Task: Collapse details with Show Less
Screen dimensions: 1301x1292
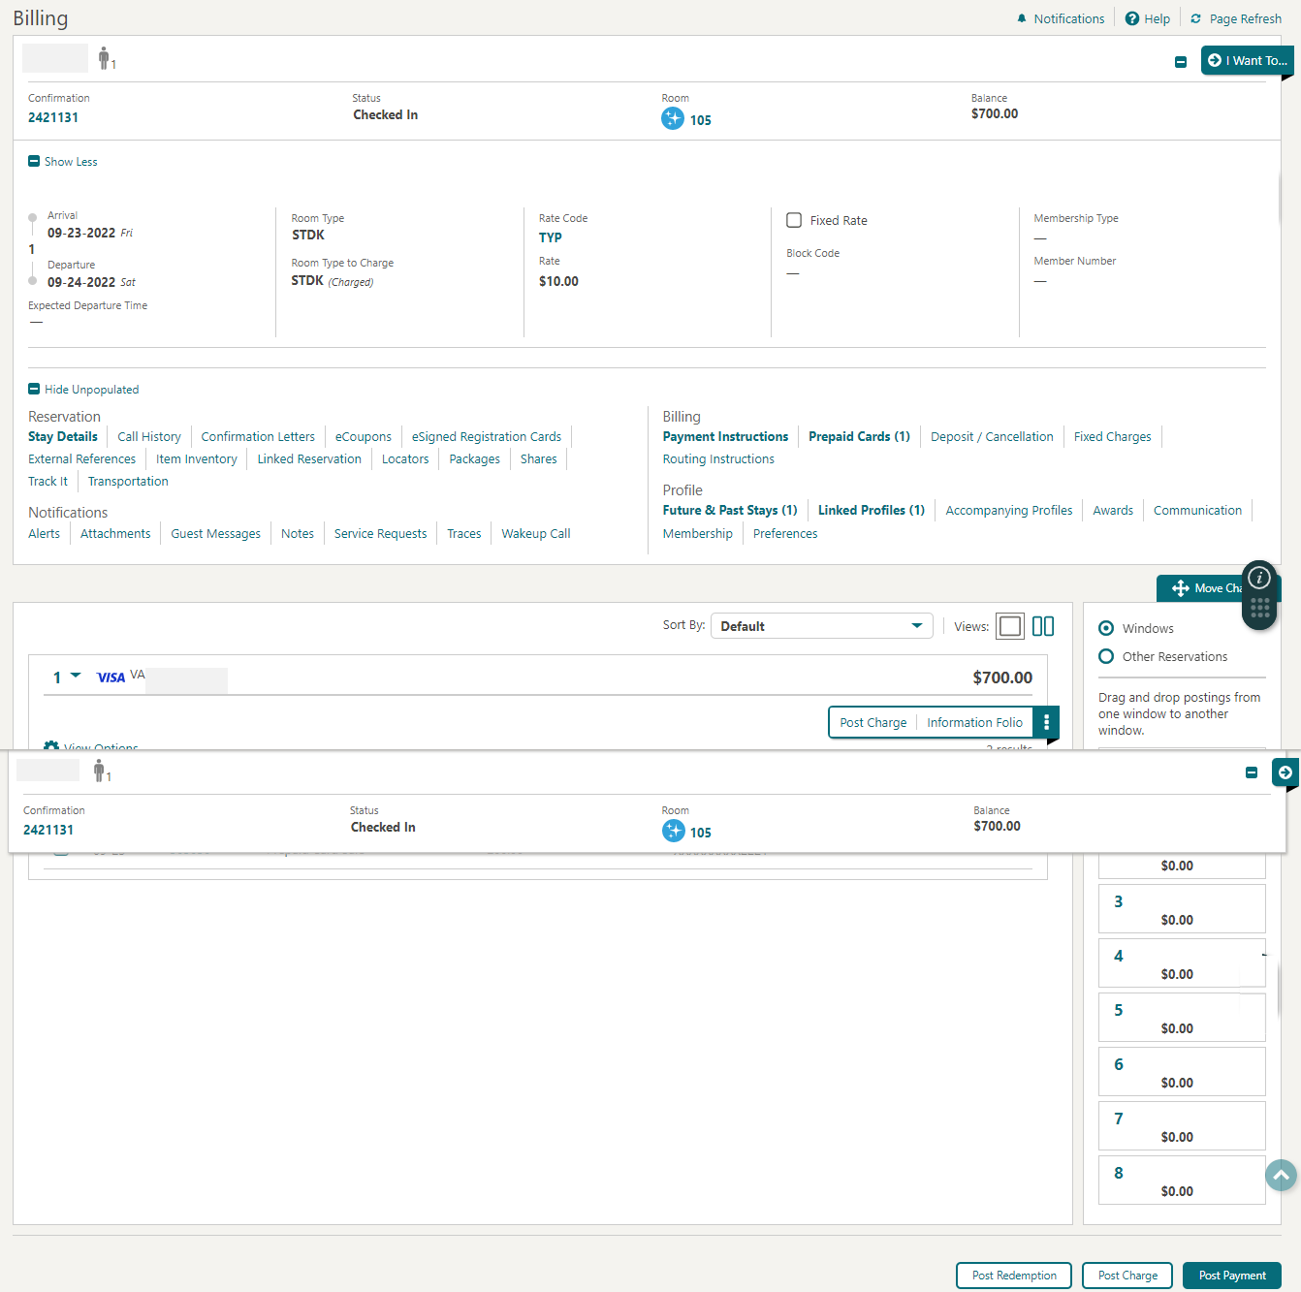Action: [63, 162]
